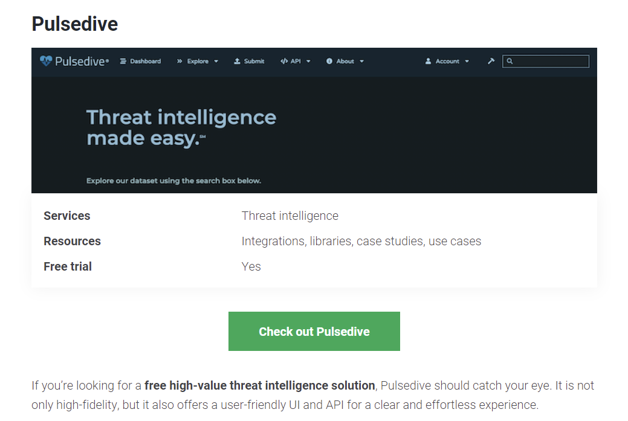The width and height of the screenshot is (628, 421).
Task: Click the pin icon beside the search box
Action: (x=491, y=61)
